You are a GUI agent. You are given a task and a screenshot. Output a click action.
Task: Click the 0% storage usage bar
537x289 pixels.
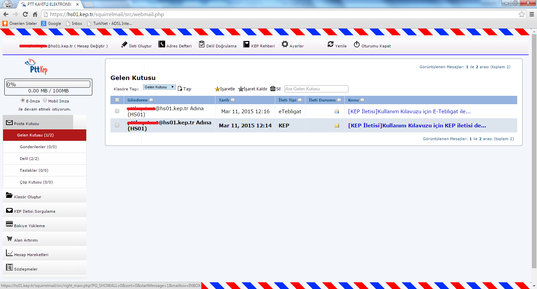[x=48, y=84]
